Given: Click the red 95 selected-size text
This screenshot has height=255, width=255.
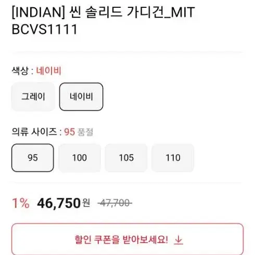Looking at the screenshot, I should point(69,132).
